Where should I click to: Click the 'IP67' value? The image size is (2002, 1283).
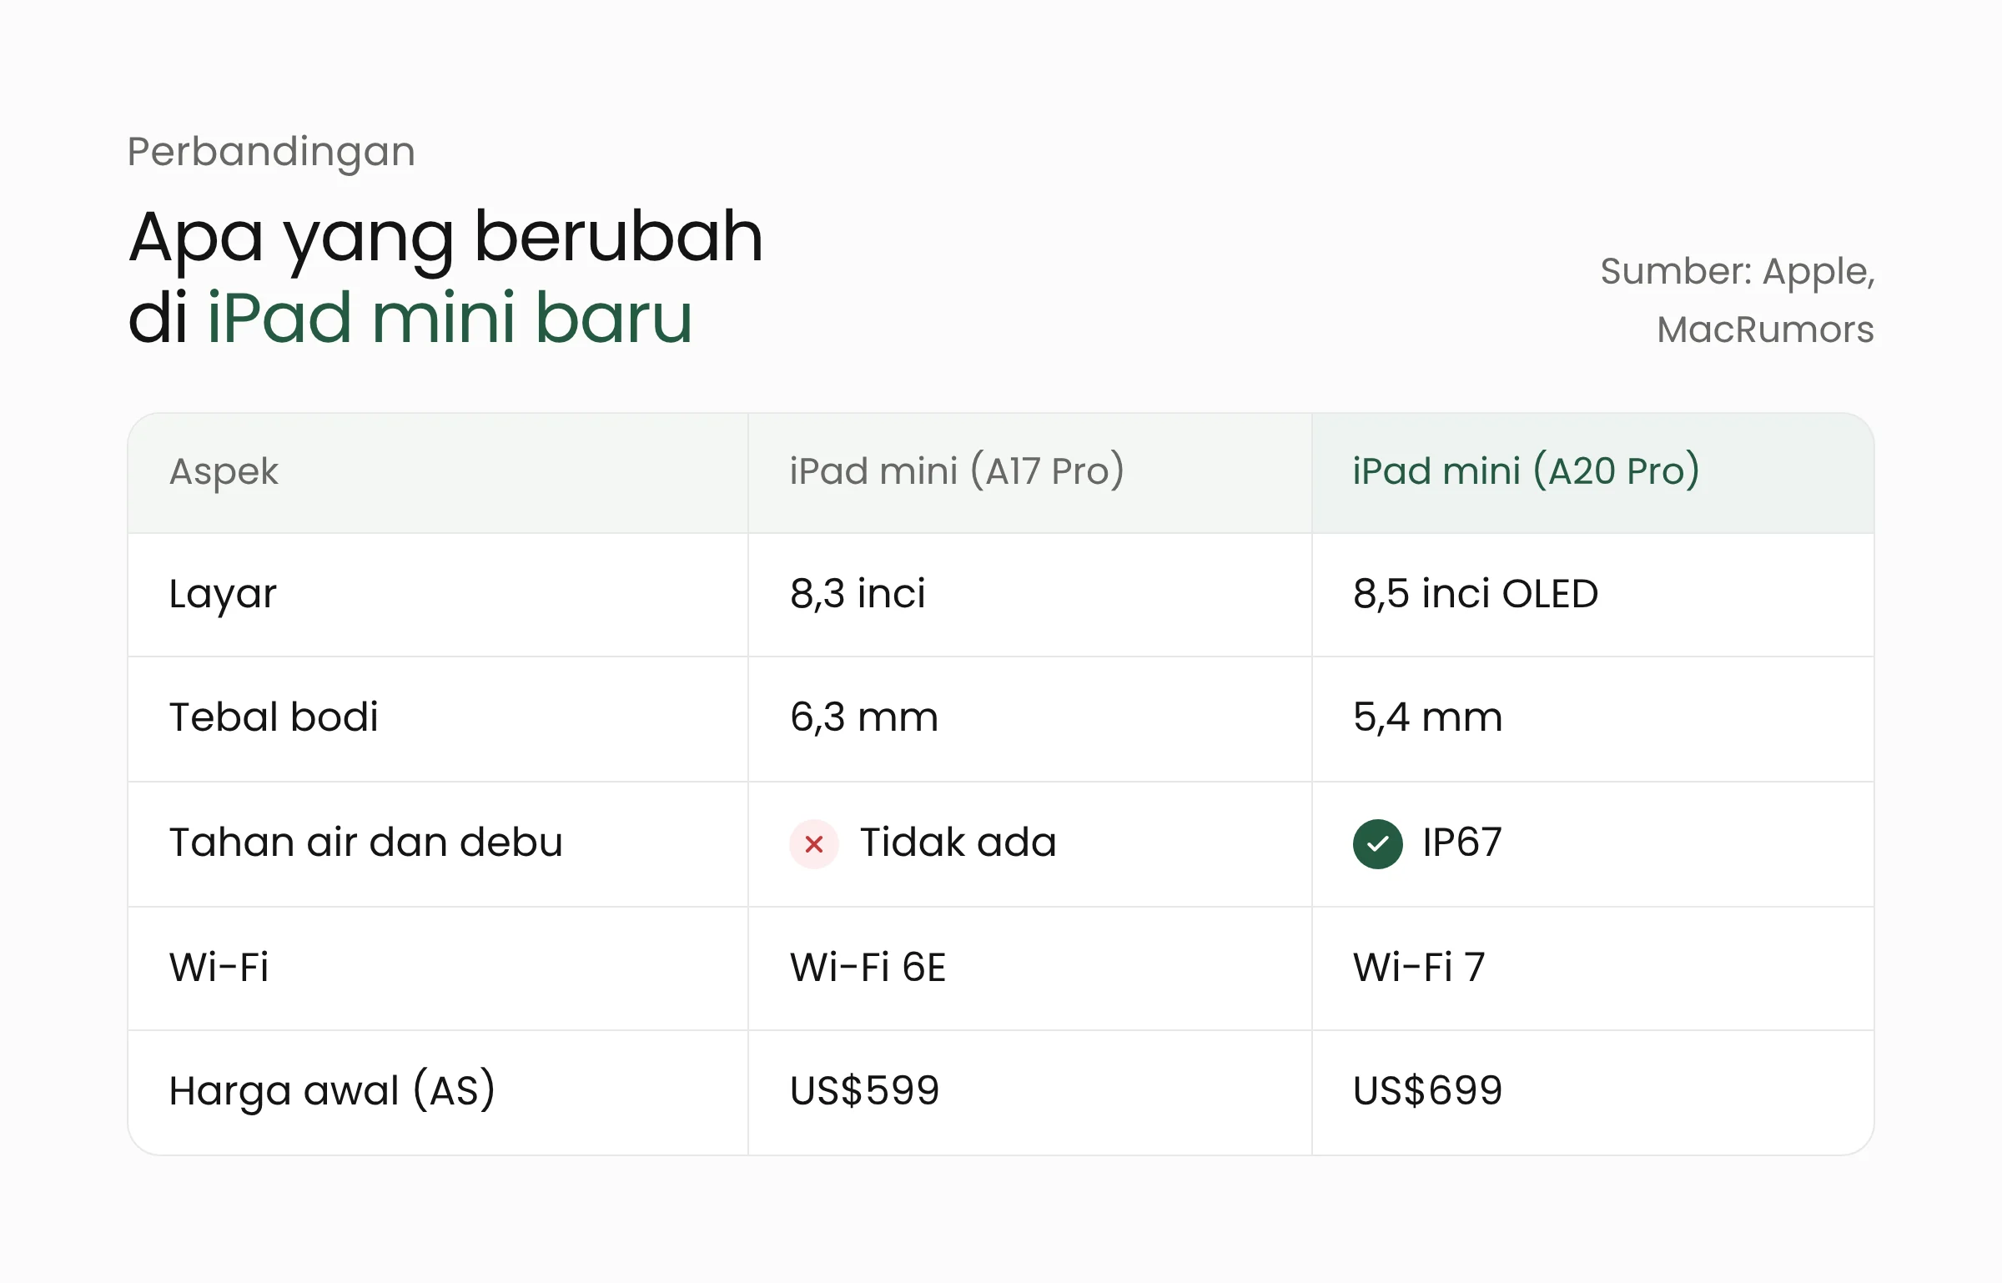[x=1462, y=843]
